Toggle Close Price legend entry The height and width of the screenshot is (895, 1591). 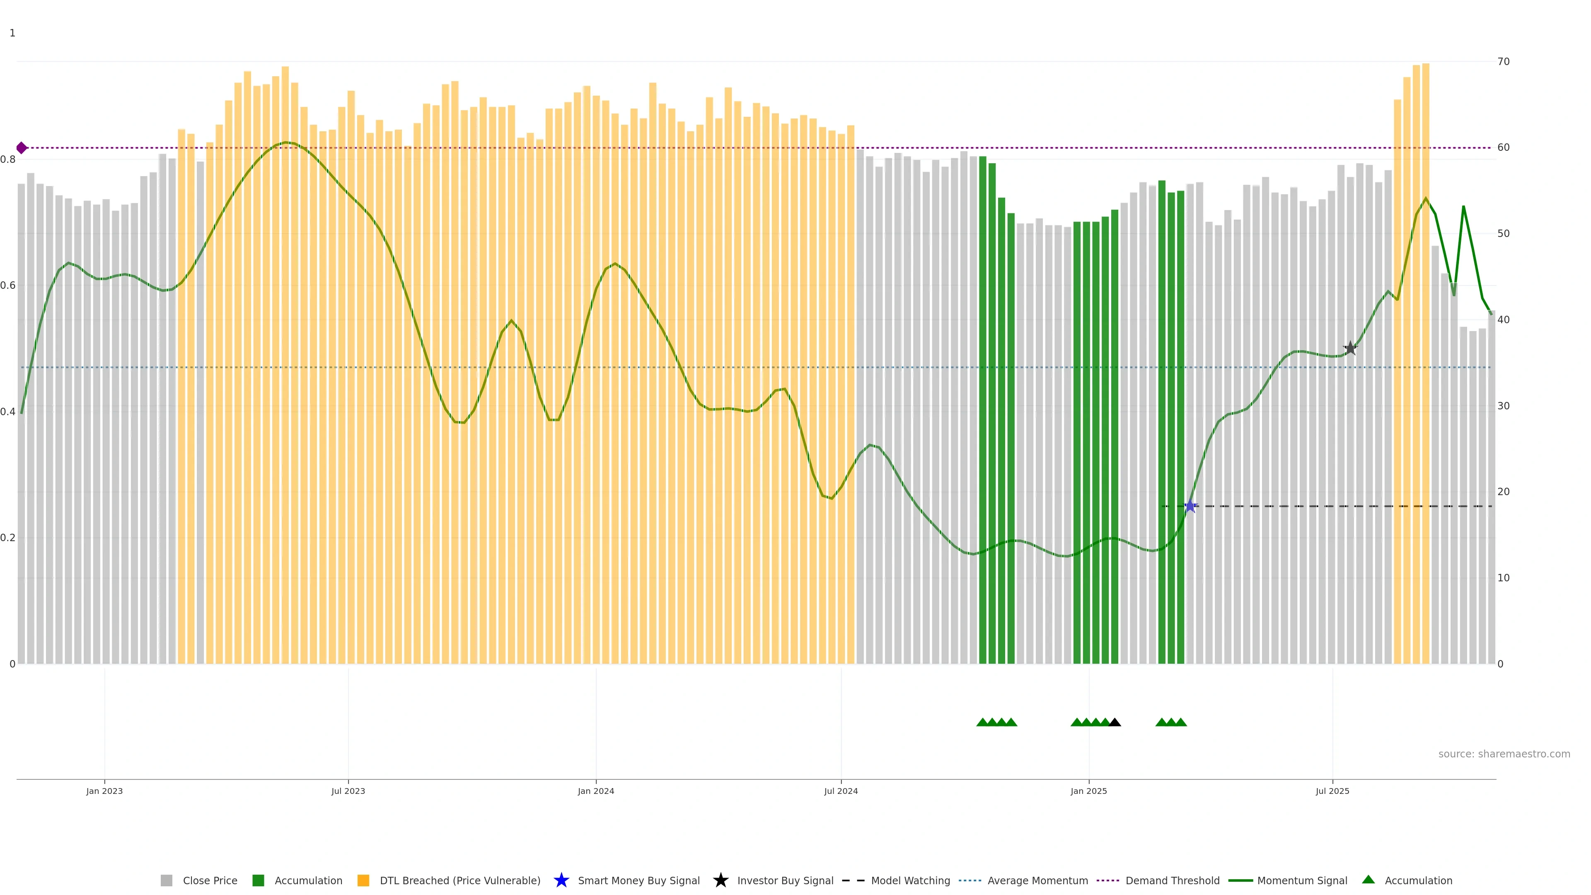pos(209,881)
